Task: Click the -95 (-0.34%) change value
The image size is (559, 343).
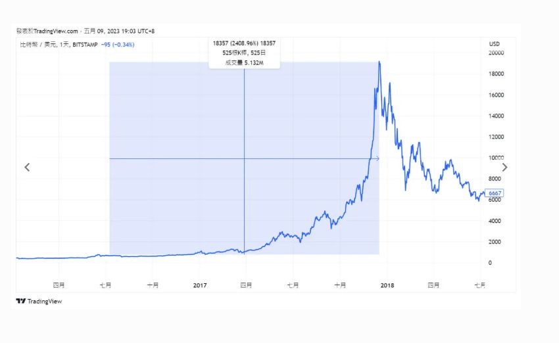Action: (118, 45)
